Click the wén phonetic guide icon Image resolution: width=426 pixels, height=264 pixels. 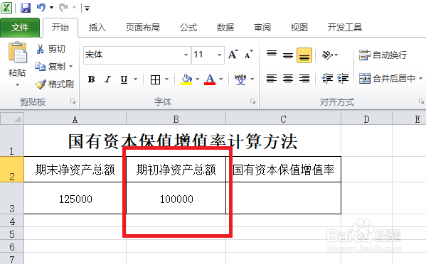coord(240,79)
